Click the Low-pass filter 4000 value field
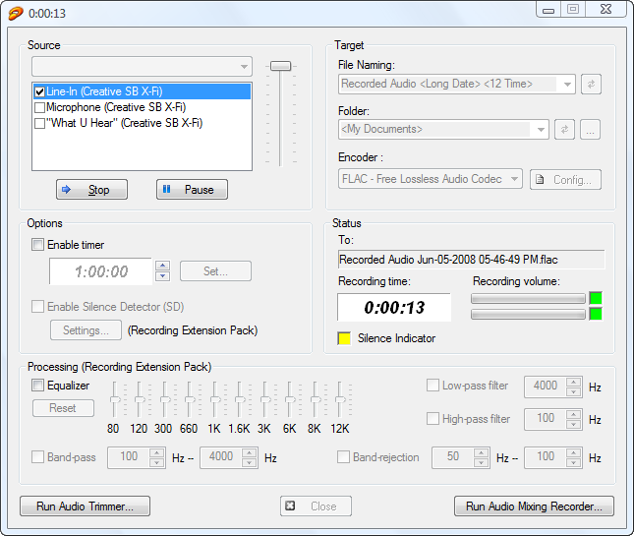 [546, 386]
